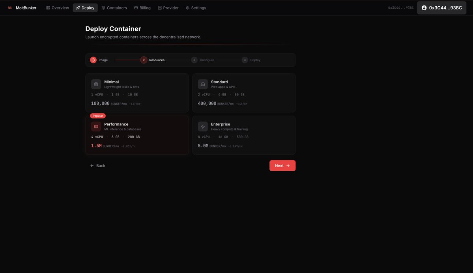Switch to the Provider tab
This screenshot has height=273, width=473.
[168, 8]
